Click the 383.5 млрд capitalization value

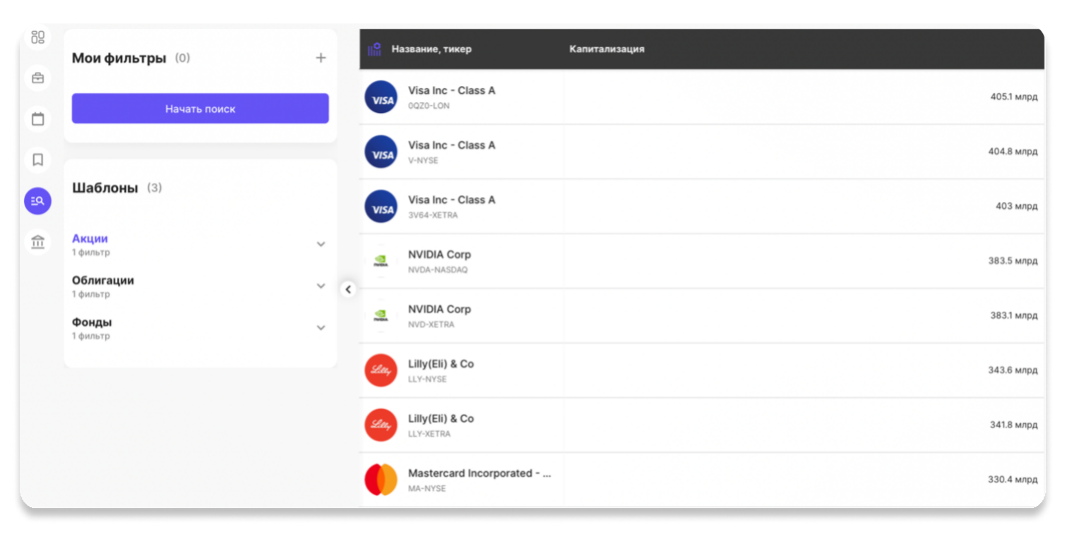coord(1013,261)
